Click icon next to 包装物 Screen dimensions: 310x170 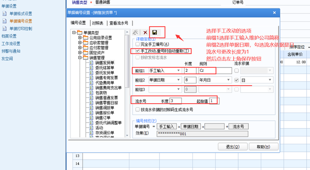tap(91, 93)
